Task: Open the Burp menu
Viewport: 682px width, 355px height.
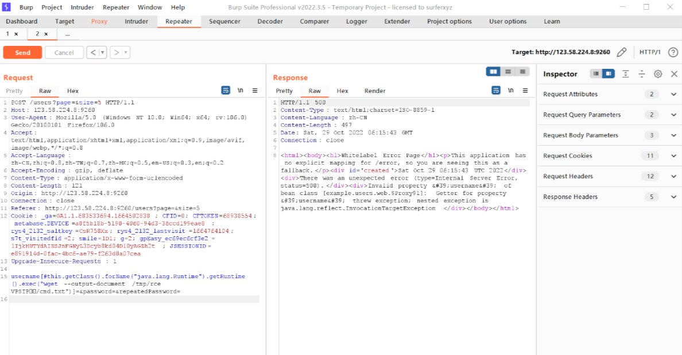Action: (x=26, y=7)
